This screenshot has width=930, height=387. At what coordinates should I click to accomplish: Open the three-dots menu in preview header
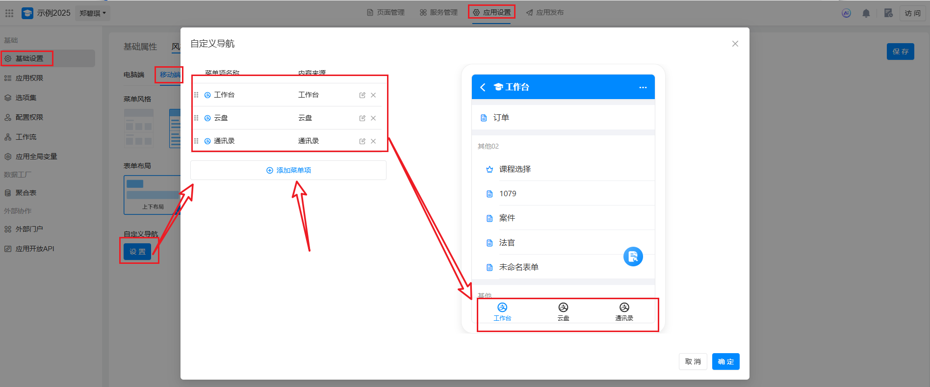click(643, 87)
